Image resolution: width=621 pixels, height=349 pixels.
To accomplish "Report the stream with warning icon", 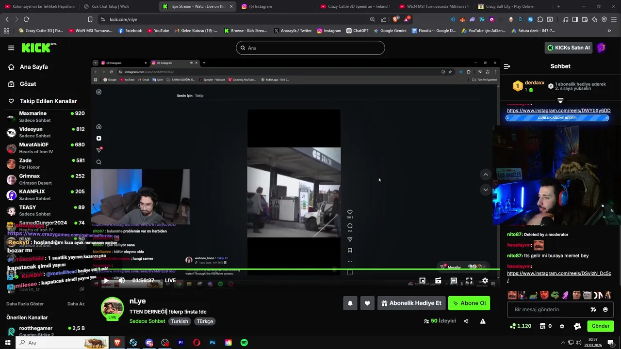I will coord(483,321).
